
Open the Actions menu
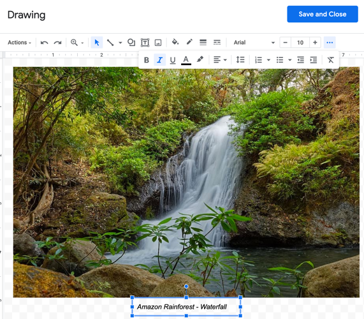19,43
